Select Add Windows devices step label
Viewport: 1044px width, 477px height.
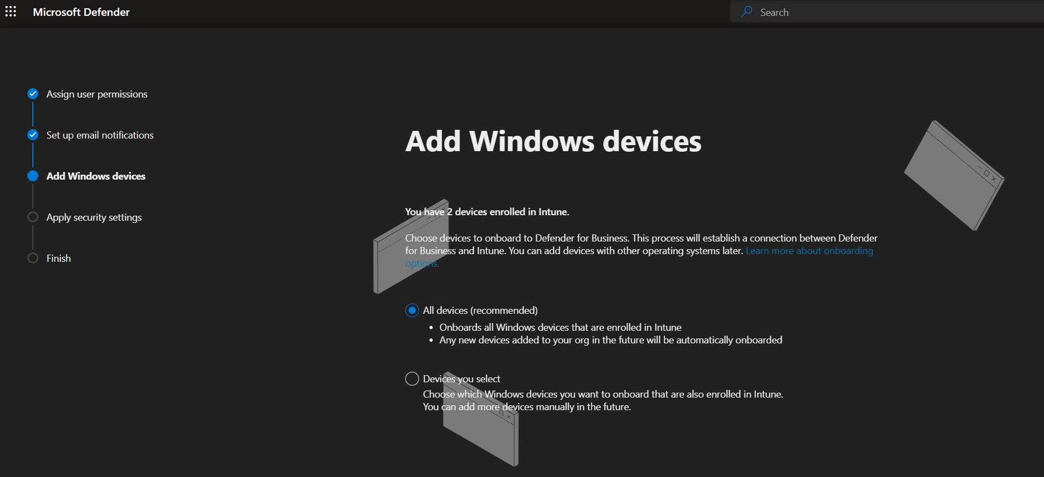[x=96, y=176]
